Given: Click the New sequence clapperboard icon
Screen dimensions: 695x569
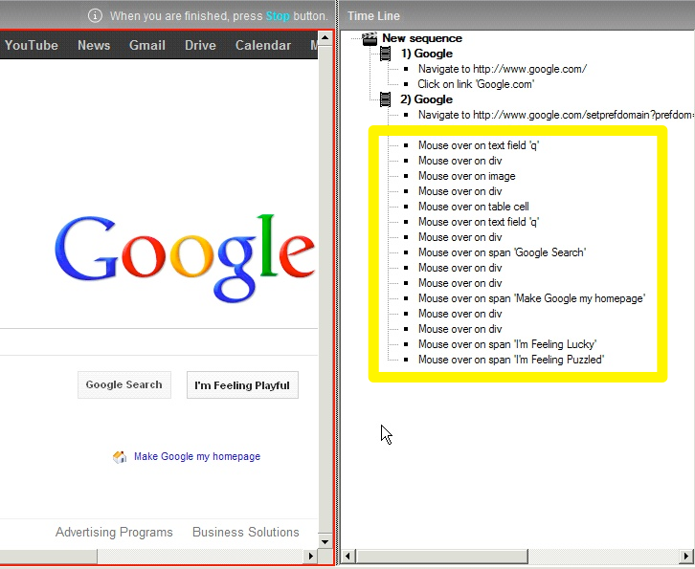Looking at the screenshot, I should [x=370, y=38].
